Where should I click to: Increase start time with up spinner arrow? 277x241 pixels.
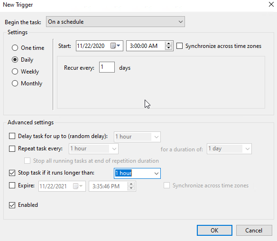click(168, 44)
